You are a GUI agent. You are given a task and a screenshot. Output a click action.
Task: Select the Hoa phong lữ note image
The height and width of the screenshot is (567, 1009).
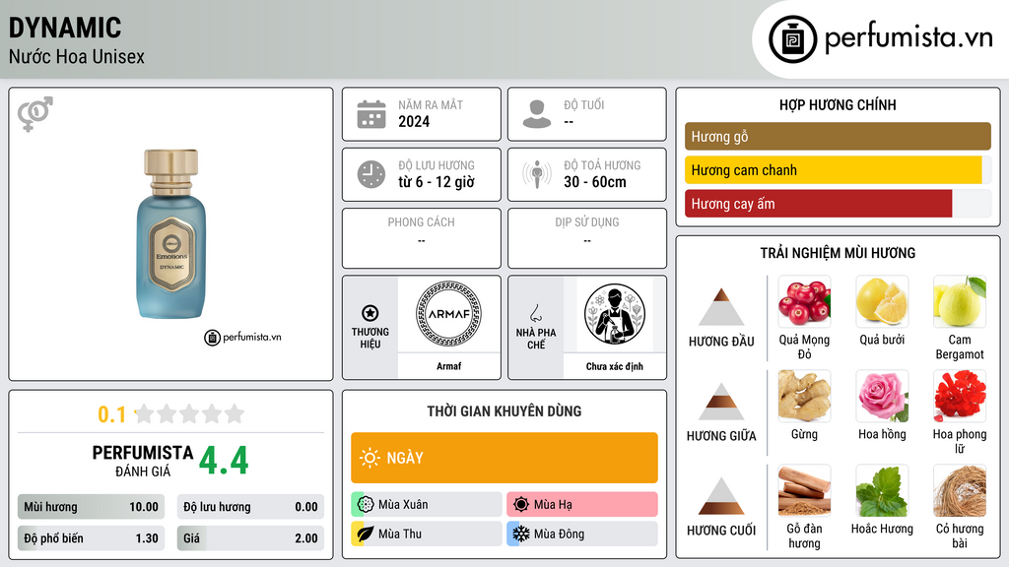tap(960, 396)
